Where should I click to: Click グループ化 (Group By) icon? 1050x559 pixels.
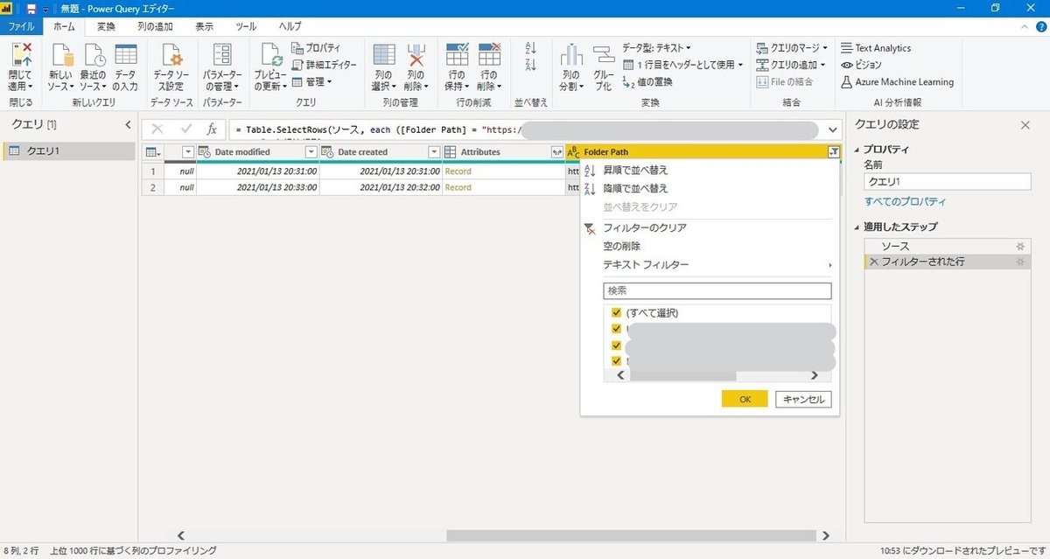[603, 54]
